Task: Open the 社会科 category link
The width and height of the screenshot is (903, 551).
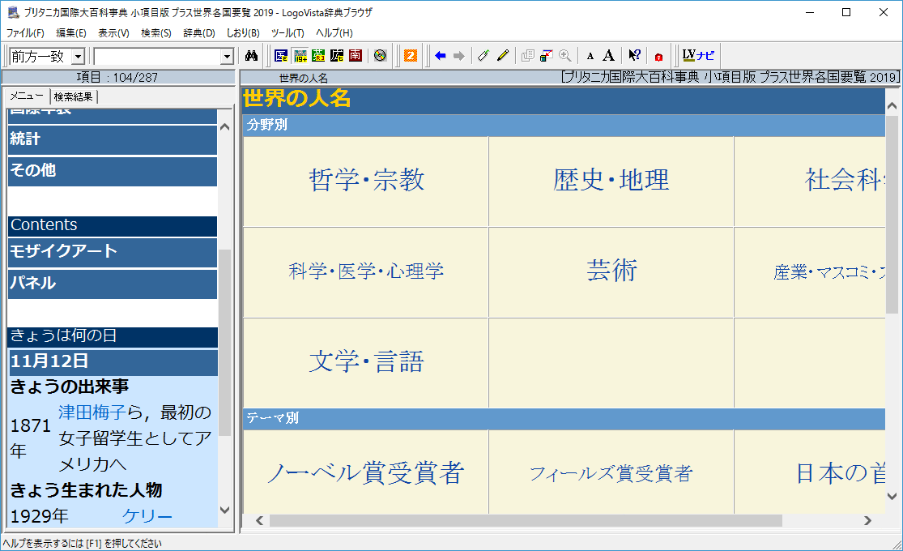Action: [845, 180]
